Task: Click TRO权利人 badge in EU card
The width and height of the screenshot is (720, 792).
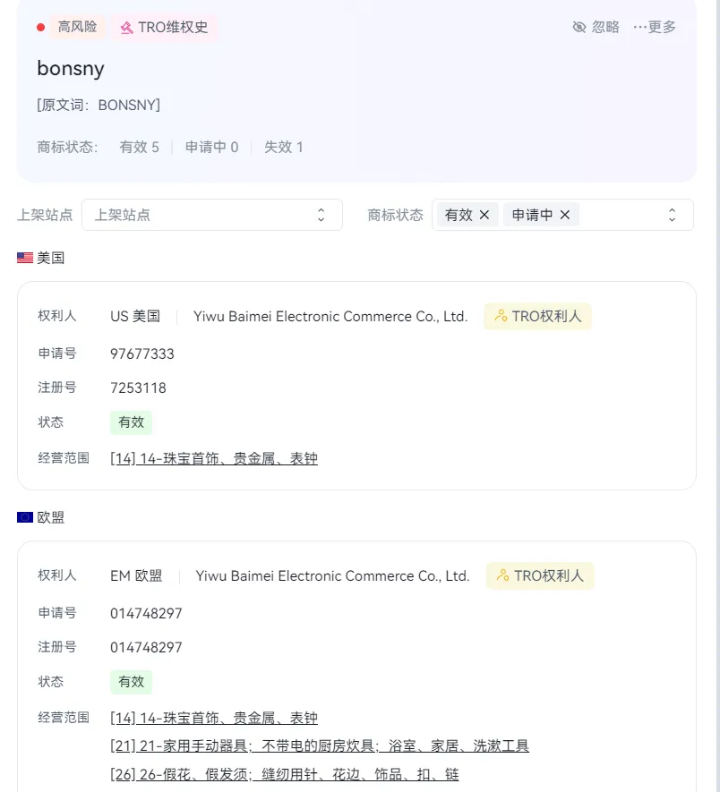Action: pyautogui.click(x=539, y=575)
